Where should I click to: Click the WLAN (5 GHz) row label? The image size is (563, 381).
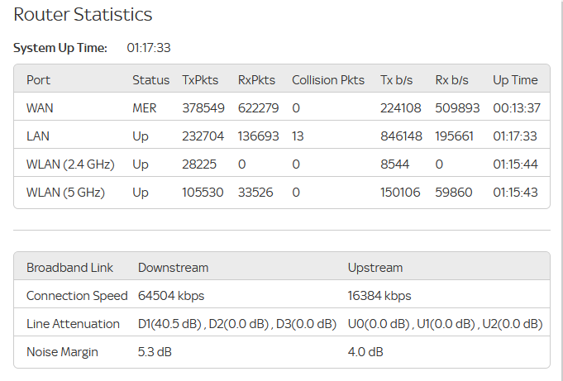65,192
